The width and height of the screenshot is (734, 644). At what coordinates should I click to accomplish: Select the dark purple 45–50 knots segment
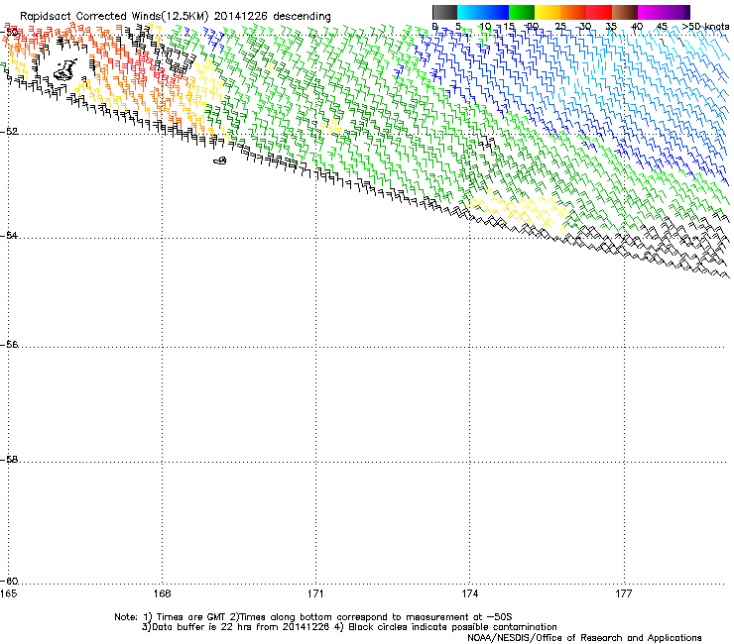[x=676, y=12]
